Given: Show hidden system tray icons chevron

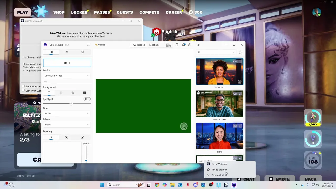Looking at the screenshot, I should [x=296, y=185].
